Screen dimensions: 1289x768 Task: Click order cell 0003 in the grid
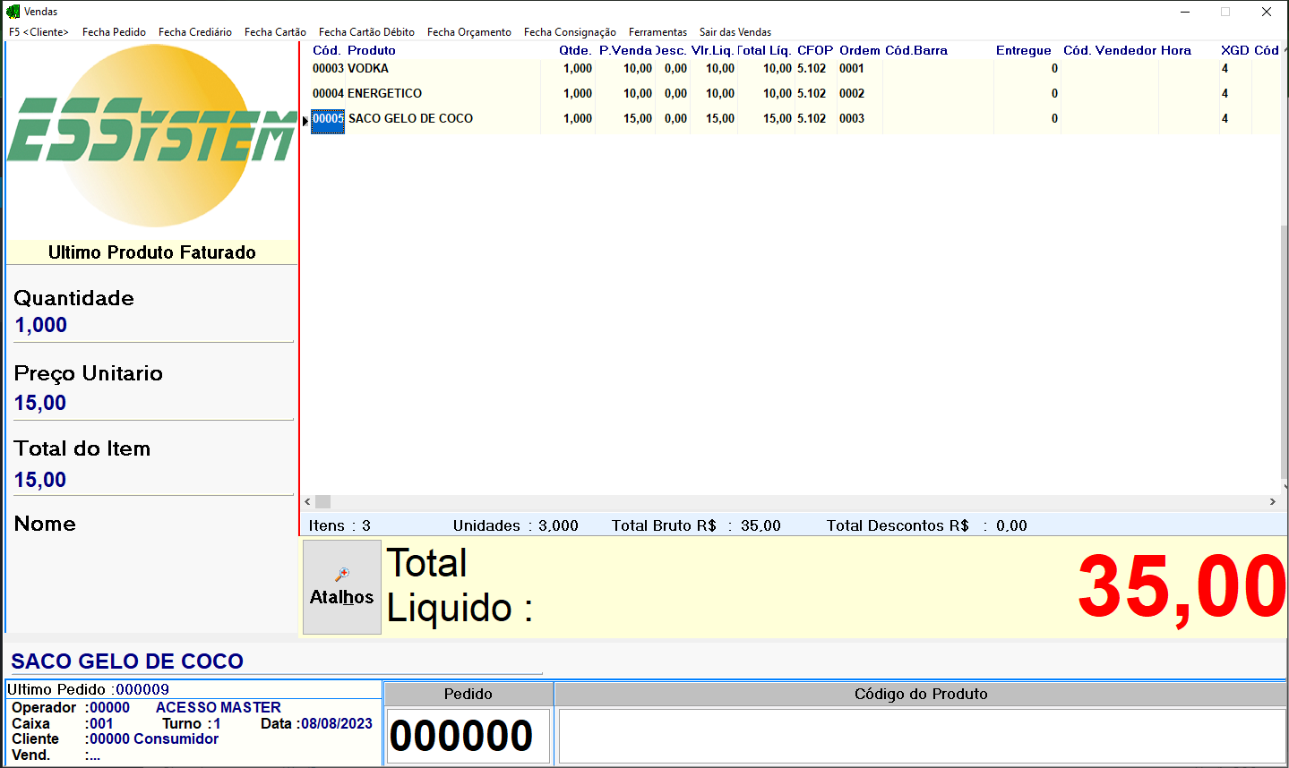(x=852, y=118)
